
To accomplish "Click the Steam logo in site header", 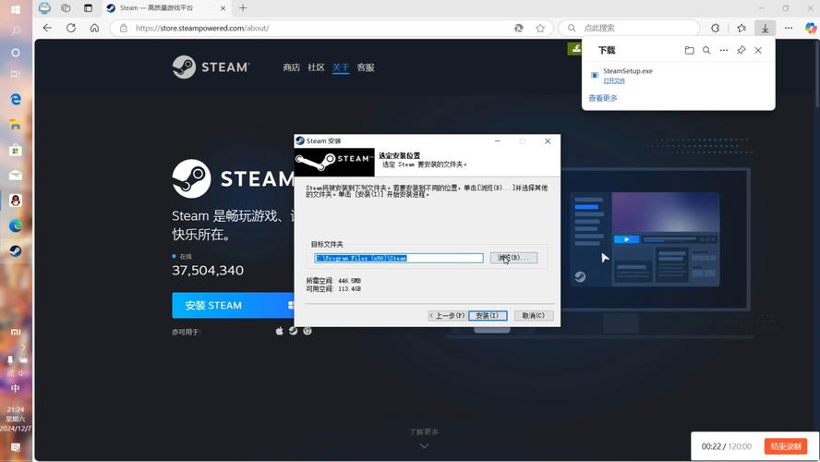I will click(x=211, y=67).
